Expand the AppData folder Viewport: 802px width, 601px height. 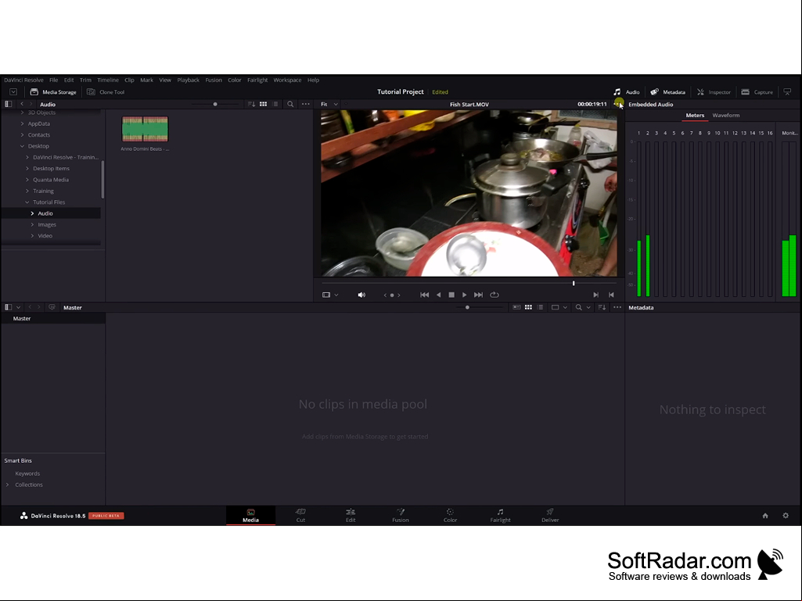click(22, 123)
